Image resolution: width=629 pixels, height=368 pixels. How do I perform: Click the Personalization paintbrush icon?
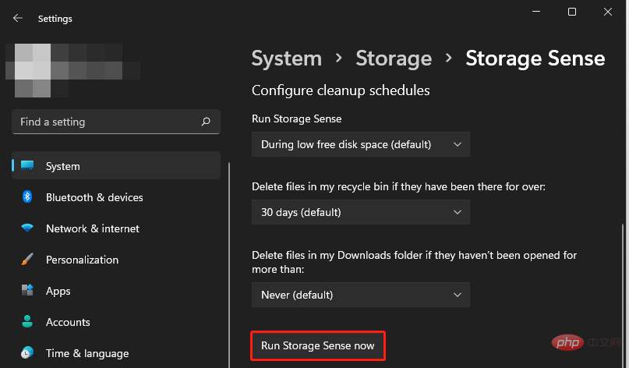[28, 260]
